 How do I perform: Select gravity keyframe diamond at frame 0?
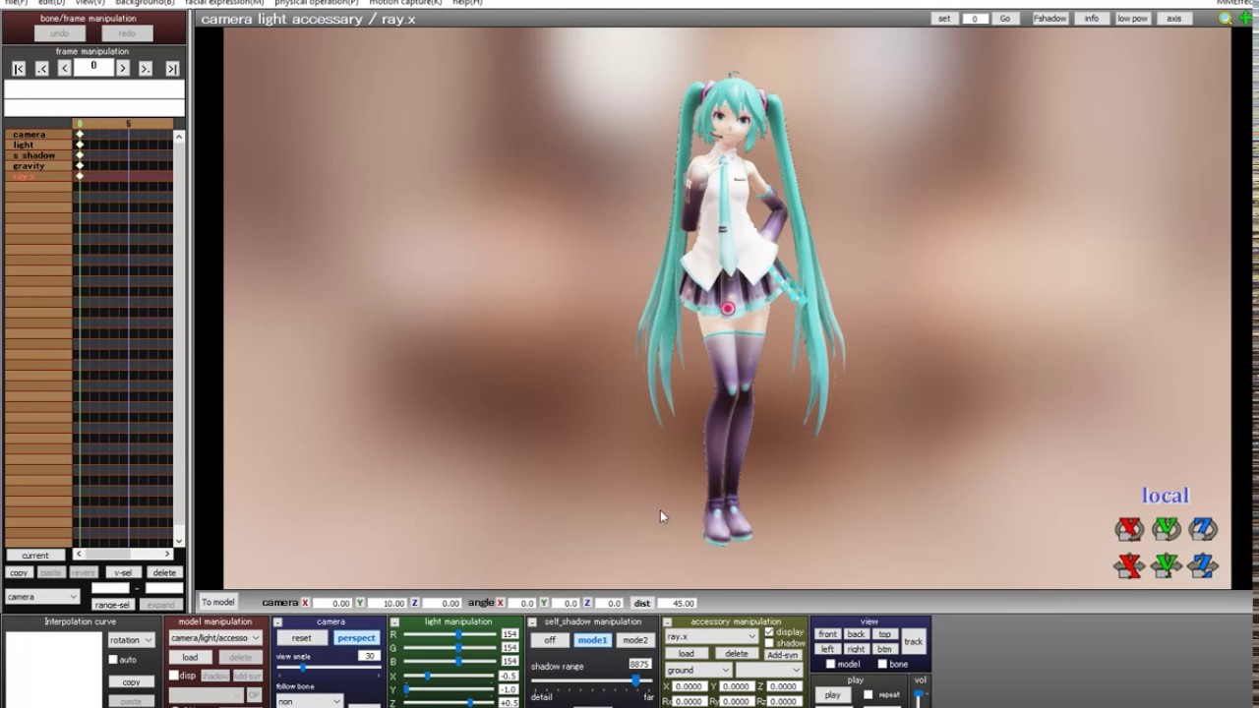coord(80,166)
